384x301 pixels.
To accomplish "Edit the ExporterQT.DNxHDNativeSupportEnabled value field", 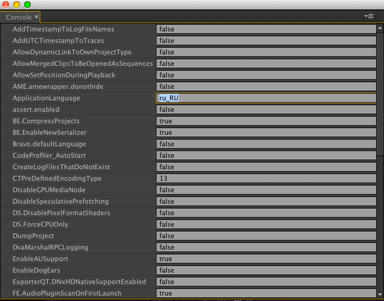I will 266,282.
